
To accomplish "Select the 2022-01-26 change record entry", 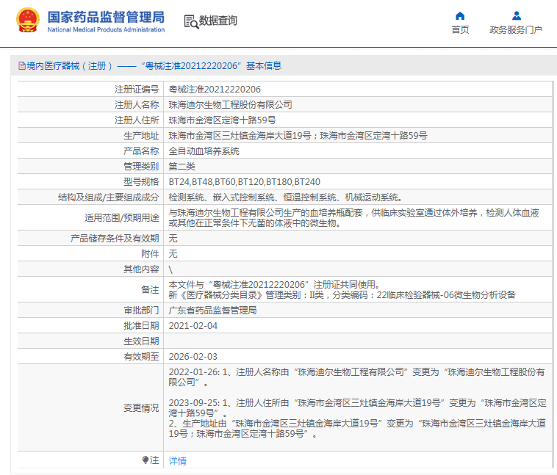I will [356, 377].
